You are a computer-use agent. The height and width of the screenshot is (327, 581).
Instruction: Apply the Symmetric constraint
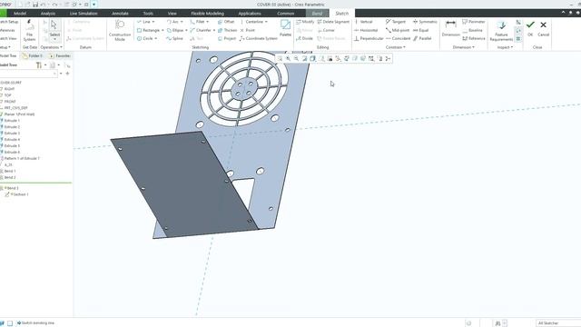[x=425, y=22]
